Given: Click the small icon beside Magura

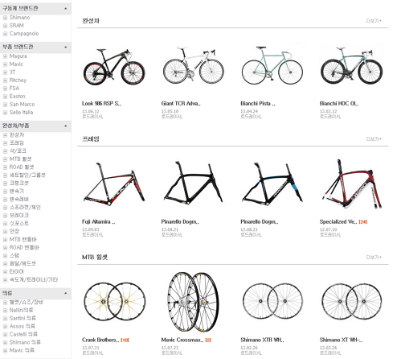Looking at the screenshot, I should [x=5, y=56].
